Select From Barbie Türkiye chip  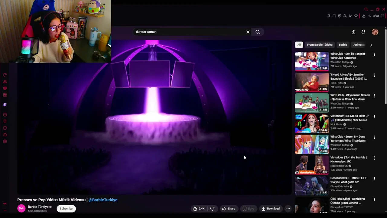click(x=320, y=45)
